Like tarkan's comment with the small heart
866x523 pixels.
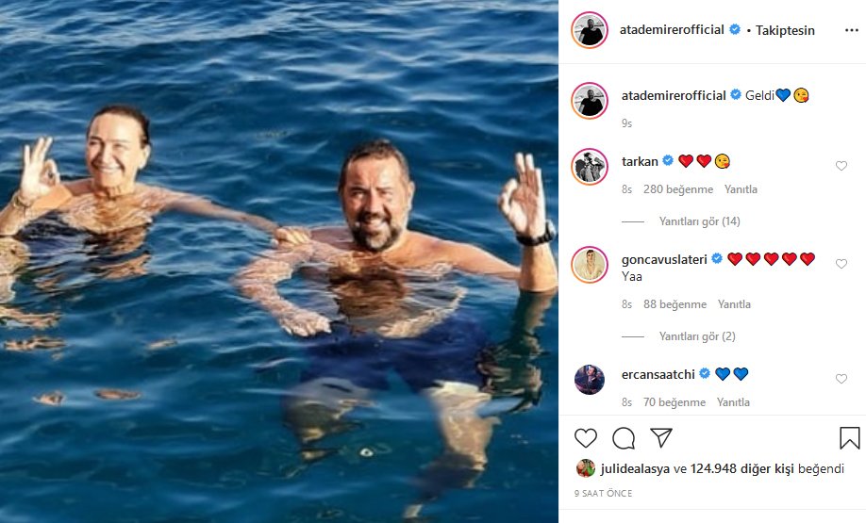[841, 166]
